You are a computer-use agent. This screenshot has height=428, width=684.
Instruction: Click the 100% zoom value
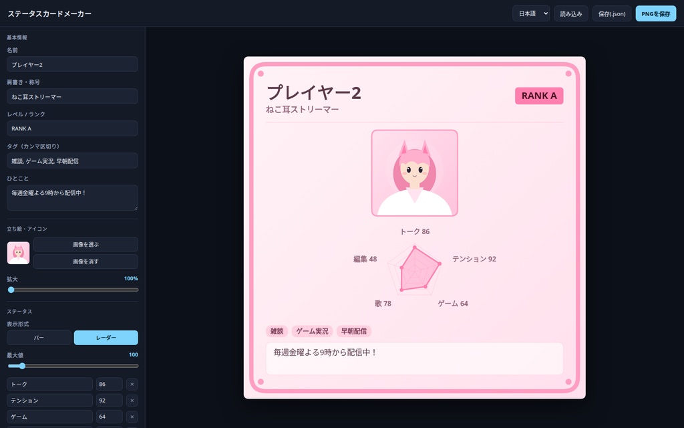pos(131,279)
